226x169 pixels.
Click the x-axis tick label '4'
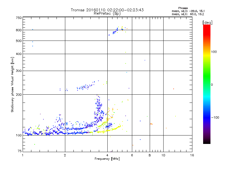(x=107, y=155)
